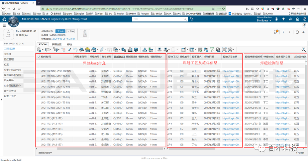Click the first row weld record link

click(x=231, y=71)
